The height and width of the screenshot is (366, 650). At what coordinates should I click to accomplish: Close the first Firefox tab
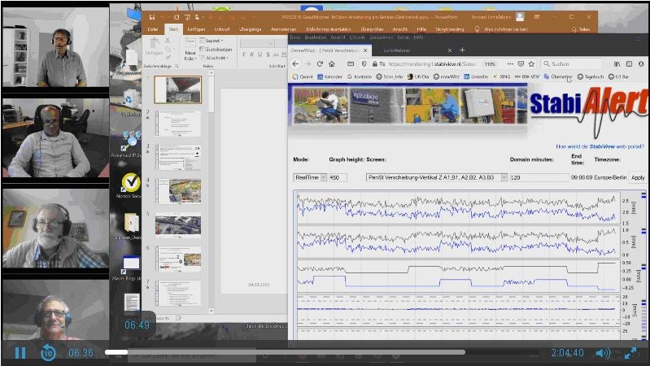pyautogui.click(x=365, y=50)
